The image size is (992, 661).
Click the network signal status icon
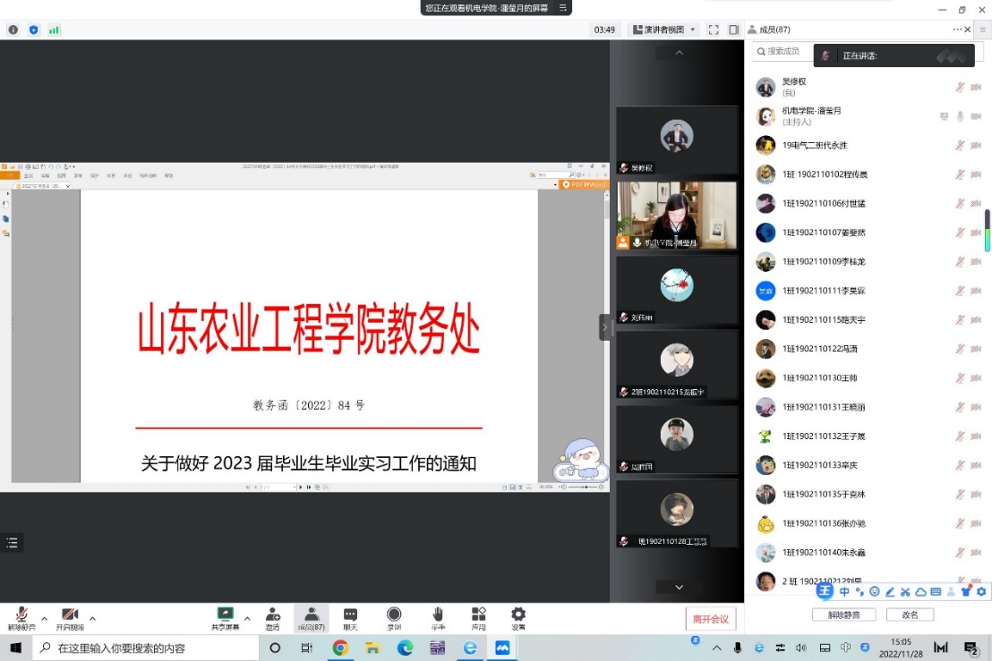click(54, 30)
